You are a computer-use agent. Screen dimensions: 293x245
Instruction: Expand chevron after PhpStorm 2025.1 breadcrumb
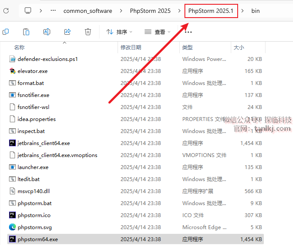point(243,11)
